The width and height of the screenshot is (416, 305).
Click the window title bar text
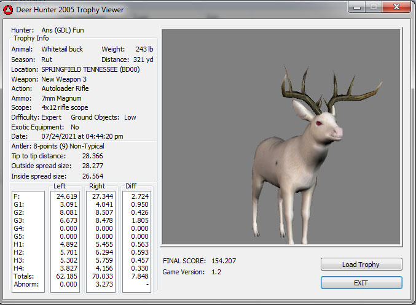70,10
